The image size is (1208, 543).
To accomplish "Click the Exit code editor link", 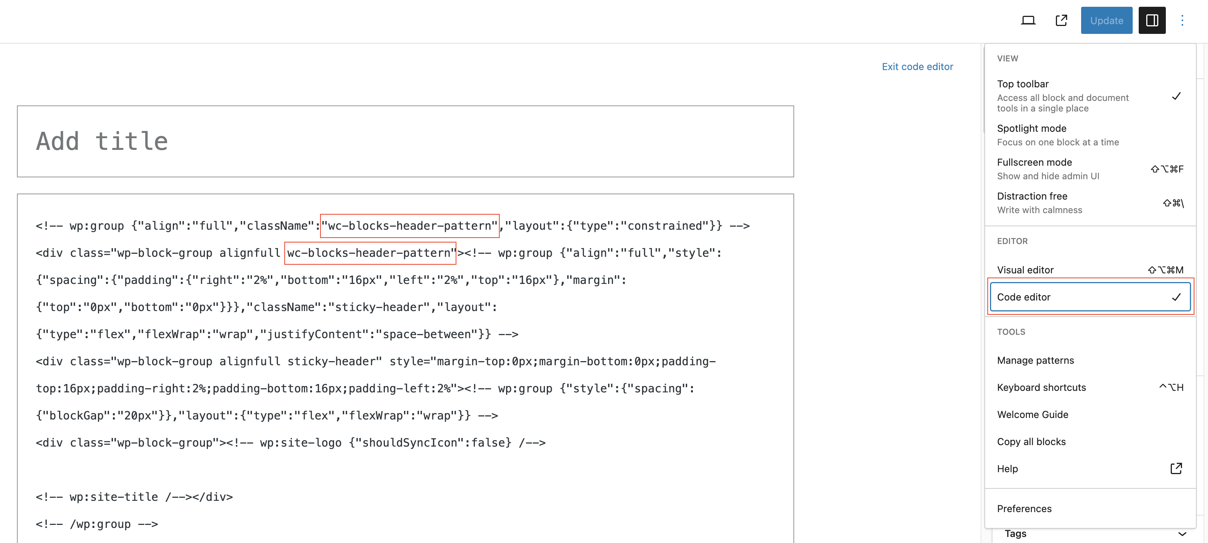I will pyautogui.click(x=917, y=67).
